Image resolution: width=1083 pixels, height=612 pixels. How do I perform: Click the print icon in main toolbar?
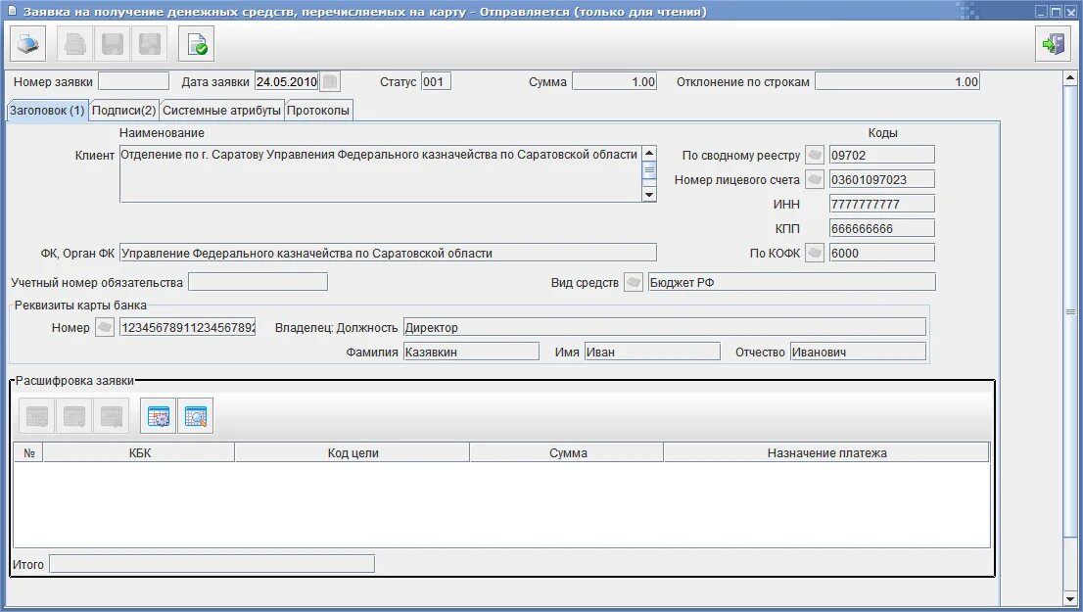click(x=28, y=44)
